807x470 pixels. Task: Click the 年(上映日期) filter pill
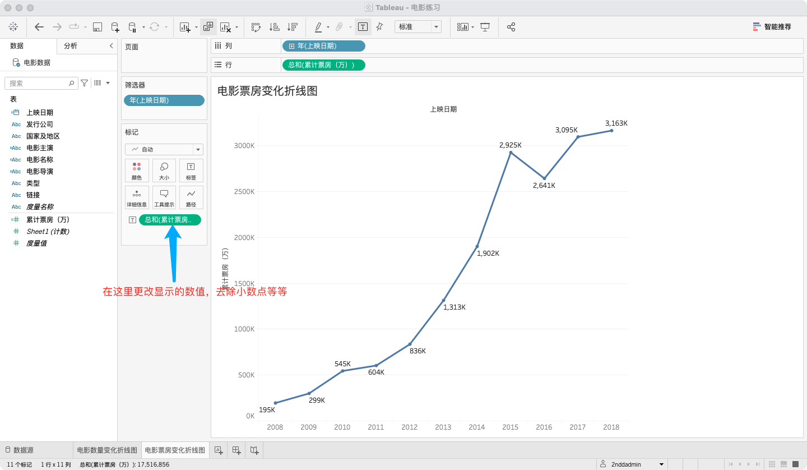pyautogui.click(x=164, y=100)
